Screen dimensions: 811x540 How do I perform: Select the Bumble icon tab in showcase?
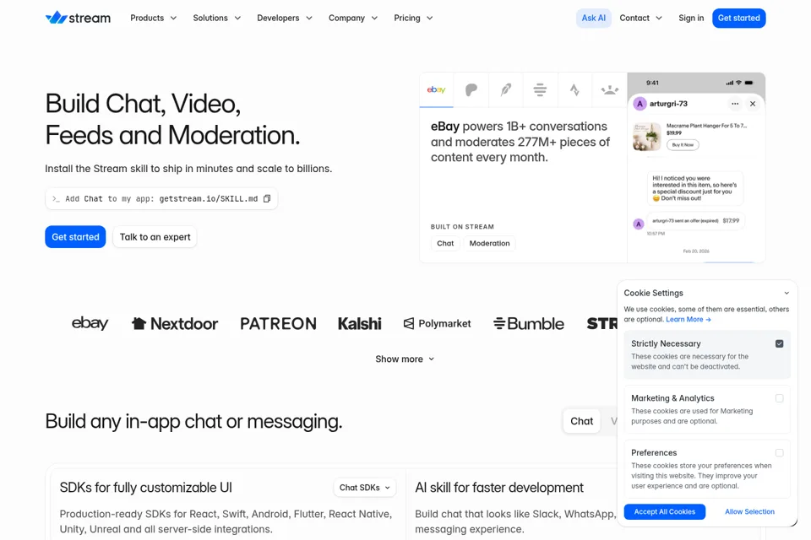coord(540,90)
